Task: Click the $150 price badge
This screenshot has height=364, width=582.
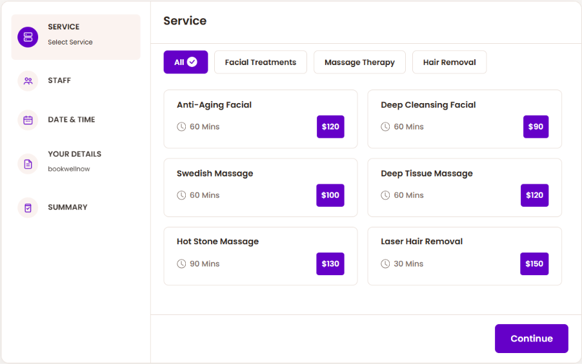Action: tap(534, 264)
